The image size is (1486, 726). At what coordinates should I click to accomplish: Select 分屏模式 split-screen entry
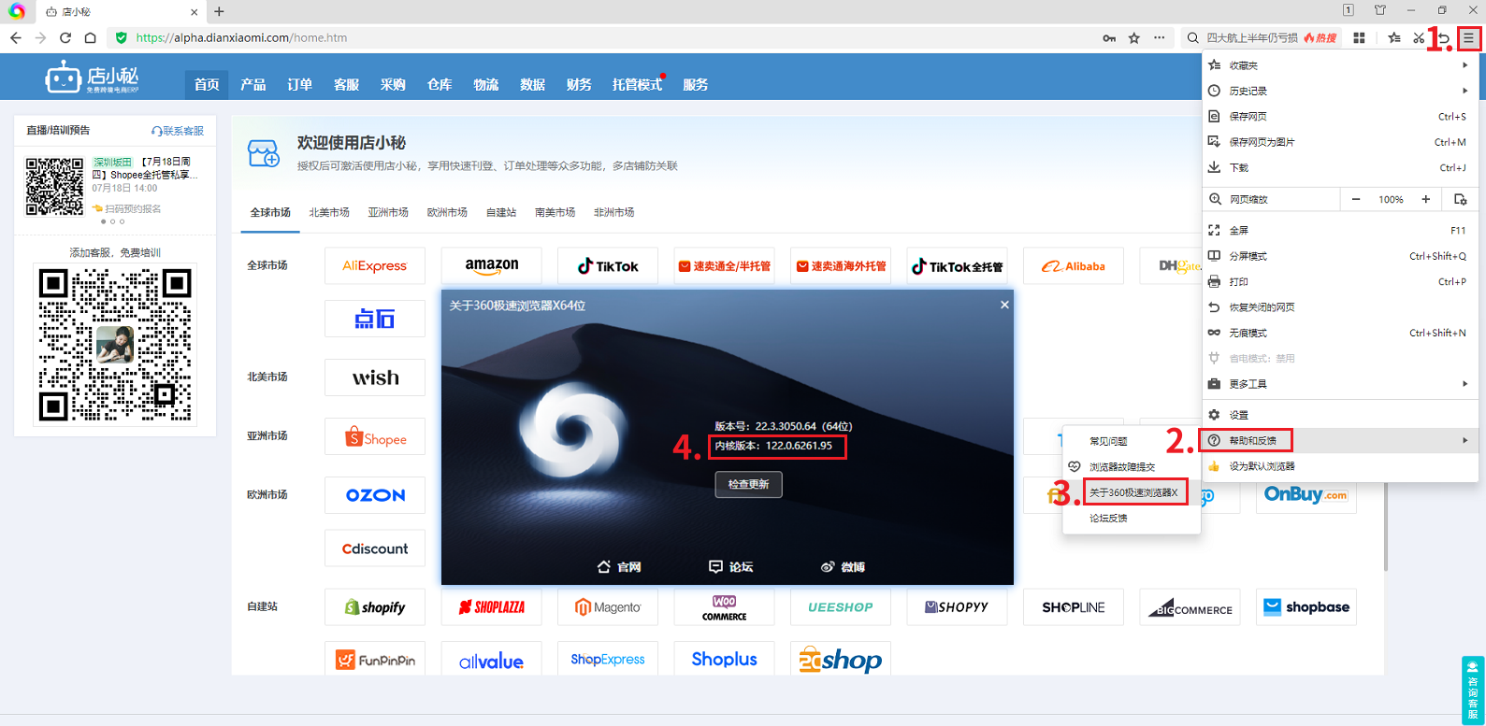1339,256
